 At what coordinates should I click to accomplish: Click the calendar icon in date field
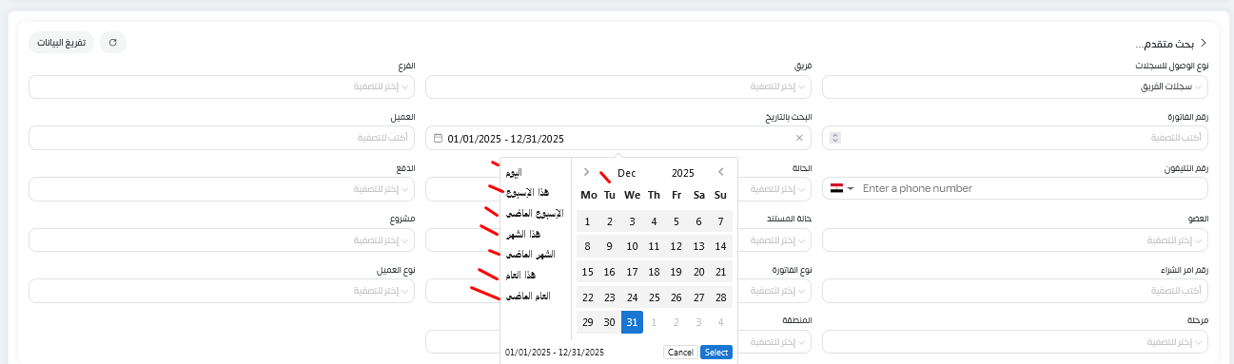[438, 138]
